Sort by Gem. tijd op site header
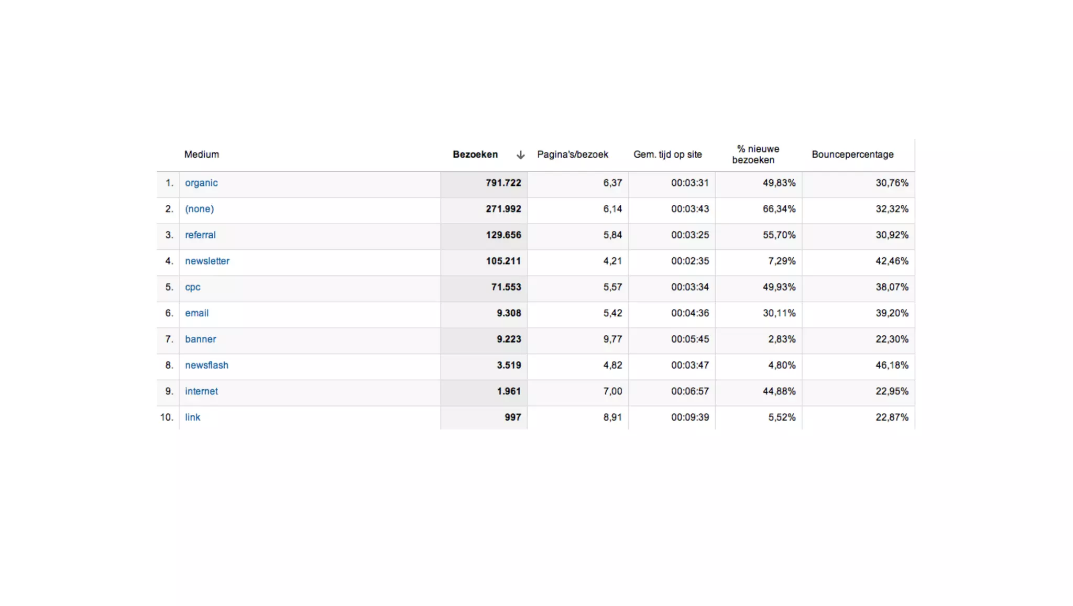1073x606 pixels. pos(667,155)
